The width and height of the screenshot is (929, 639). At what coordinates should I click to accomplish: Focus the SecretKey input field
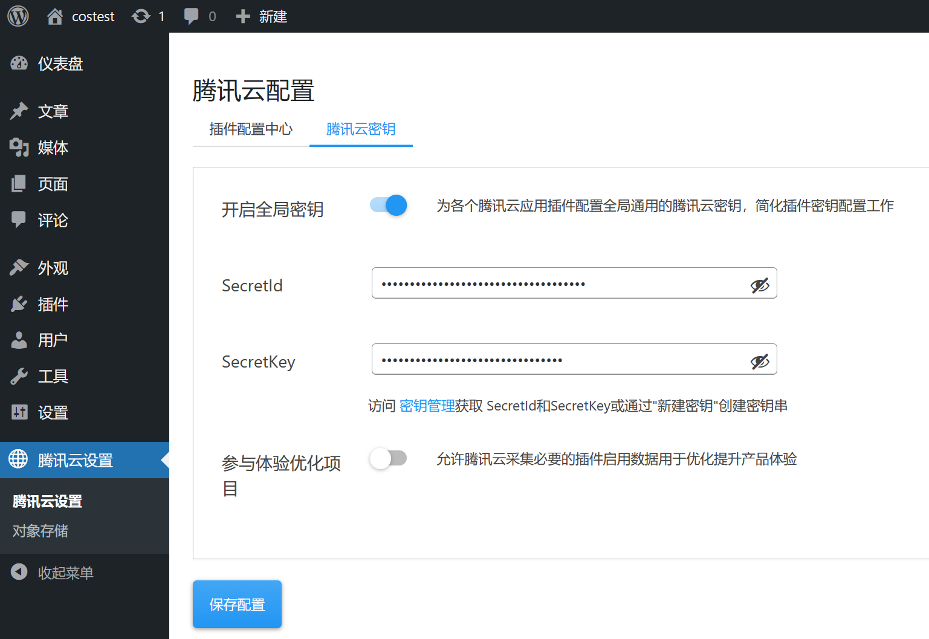pos(574,359)
